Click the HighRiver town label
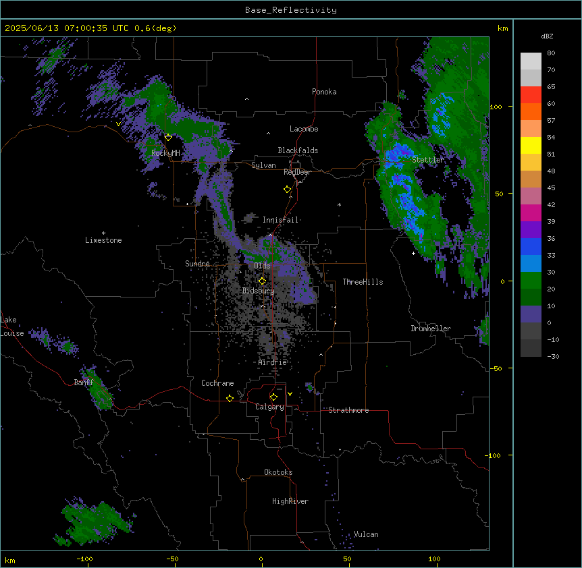The image size is (582, 568). click(290, 501)
